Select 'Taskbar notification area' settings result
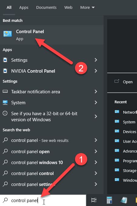137x206 pixels. coord(36,91)
